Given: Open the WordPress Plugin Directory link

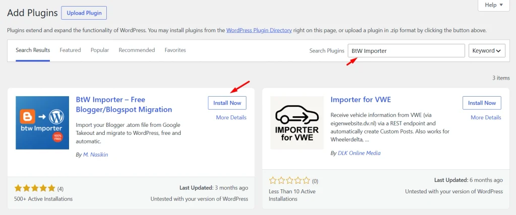Looking at the screenshot, I should coord(259,30).
